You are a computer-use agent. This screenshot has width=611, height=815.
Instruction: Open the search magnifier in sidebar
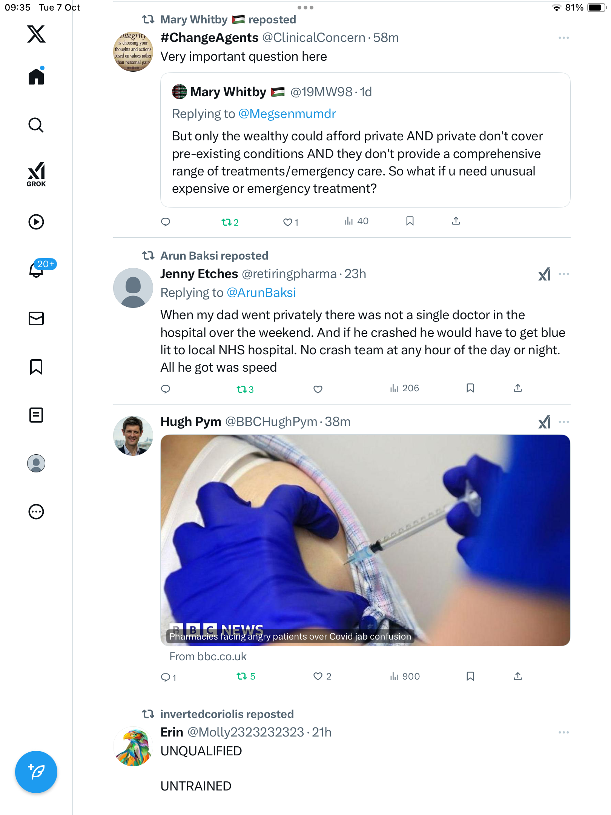[x=36, y=125]
